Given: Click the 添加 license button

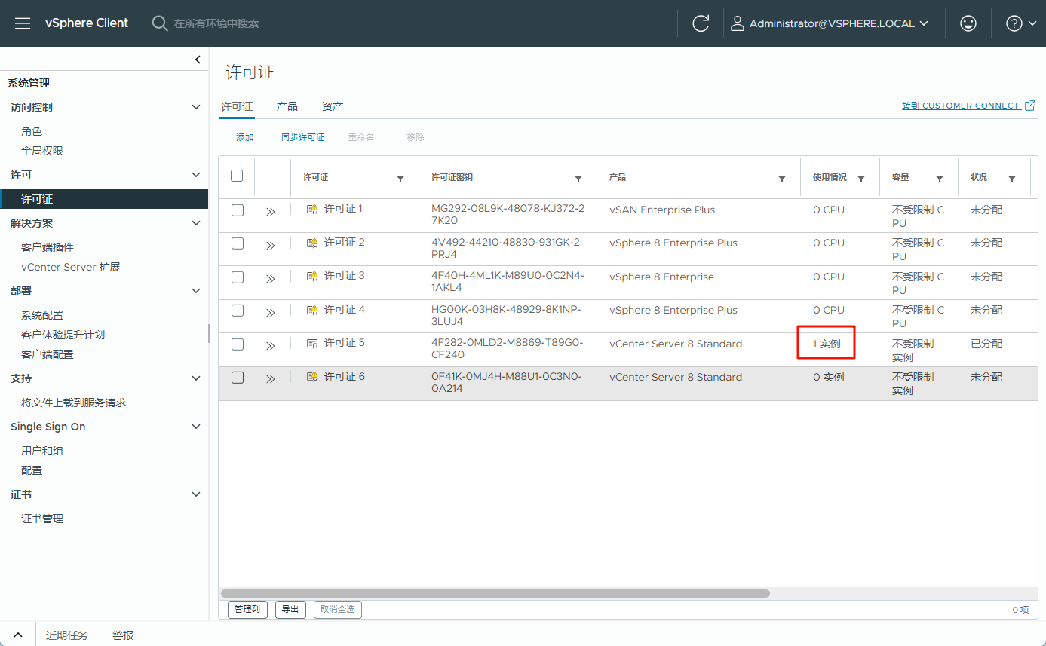Looking at the screenshot, I should pyautogui.click(x=245, y=137).
